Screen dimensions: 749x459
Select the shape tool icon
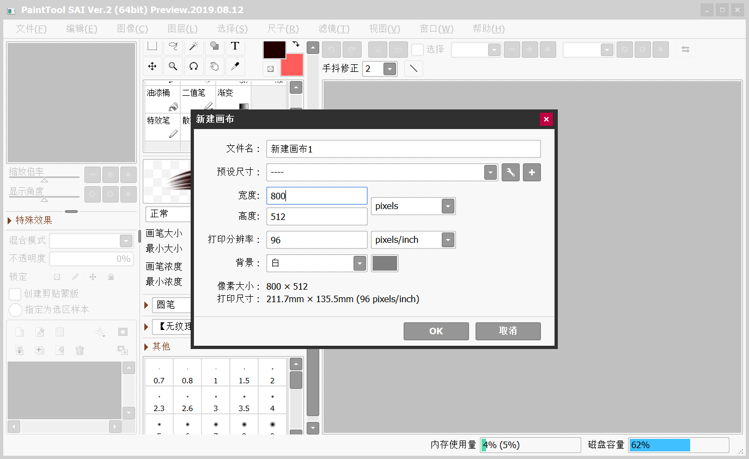pos(215,47)
